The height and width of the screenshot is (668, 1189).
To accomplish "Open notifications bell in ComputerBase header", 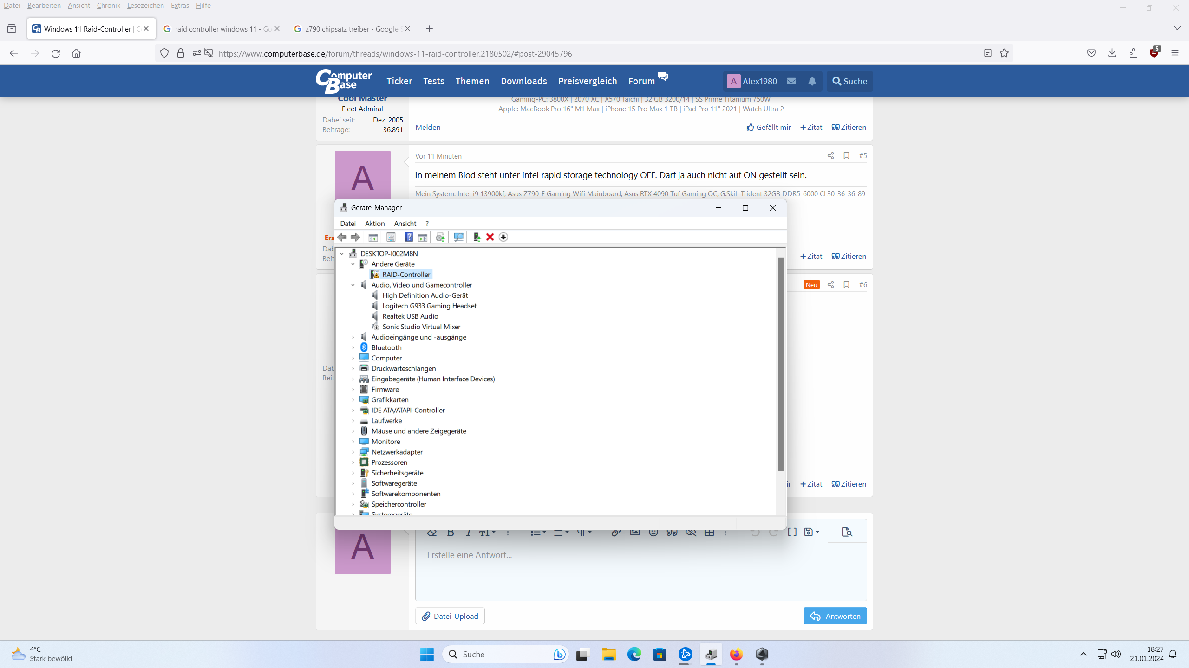I will 812,81.
